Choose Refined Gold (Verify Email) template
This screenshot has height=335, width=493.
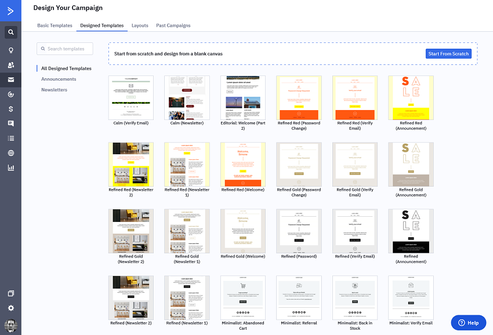355,165
